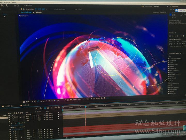Click the Play button in Preview panel
Screen dimensions: 186x140
175,36
